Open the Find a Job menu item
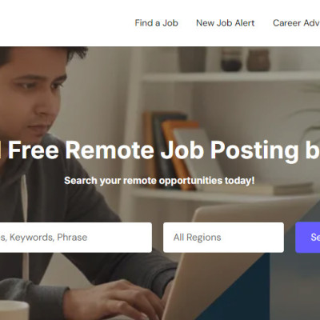This screenshot has width=320, height=320. pos(156,23)
